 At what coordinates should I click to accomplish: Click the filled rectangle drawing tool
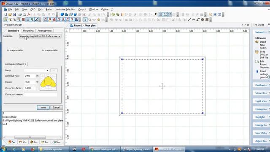pyautogui.click(x=207, y=20)
